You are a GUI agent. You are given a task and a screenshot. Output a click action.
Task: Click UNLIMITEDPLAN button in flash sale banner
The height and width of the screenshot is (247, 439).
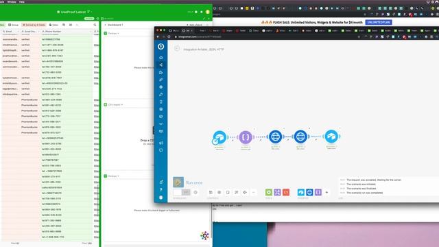point(379,22)
